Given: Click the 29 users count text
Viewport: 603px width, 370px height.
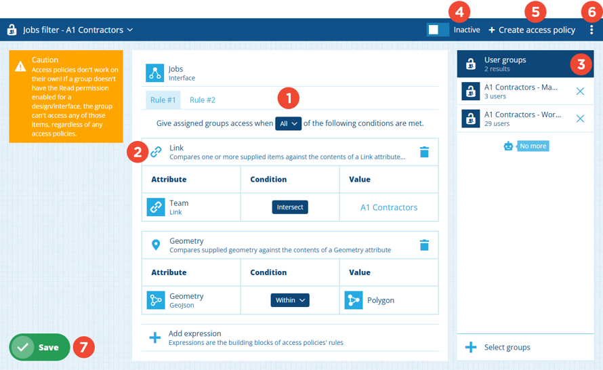Looking at the screenshot, I should click(497, 124).
